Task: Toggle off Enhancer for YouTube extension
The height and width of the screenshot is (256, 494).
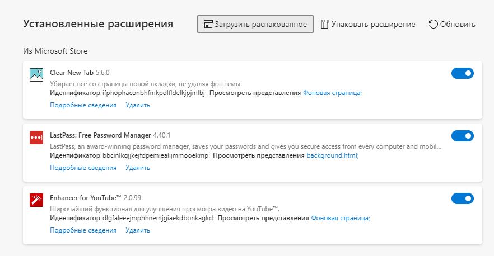Action: pyautogui.click(x=463, y=198)
